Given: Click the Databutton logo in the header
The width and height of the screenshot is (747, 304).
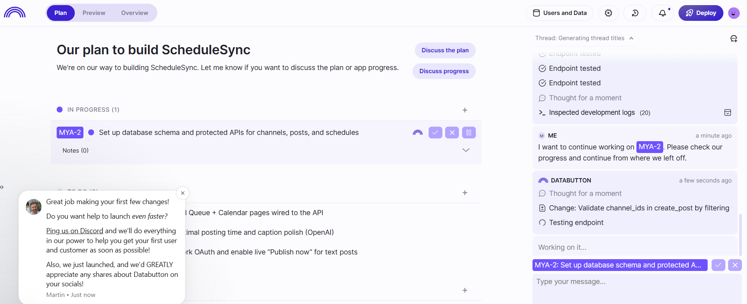Looking at the screenshot, I should coord(15,13).
